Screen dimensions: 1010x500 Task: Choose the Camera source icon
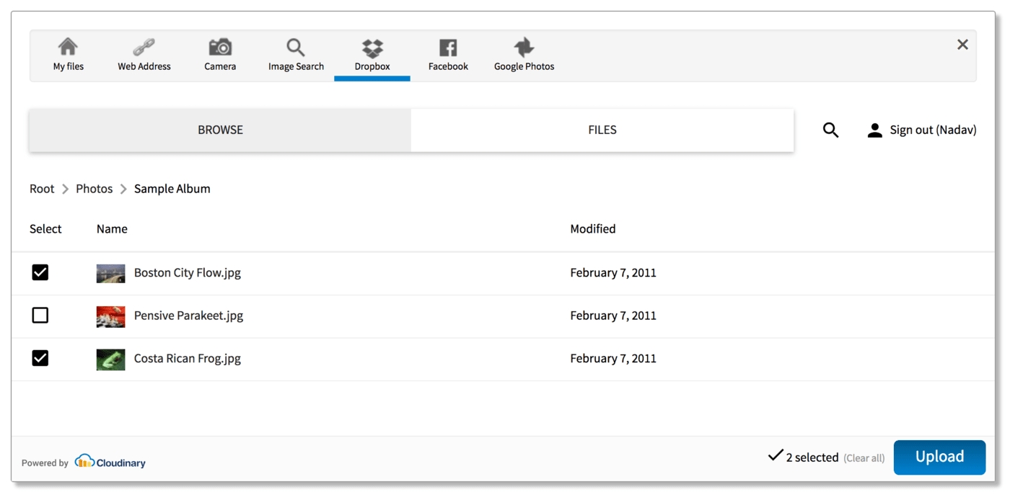click(220, 48)
